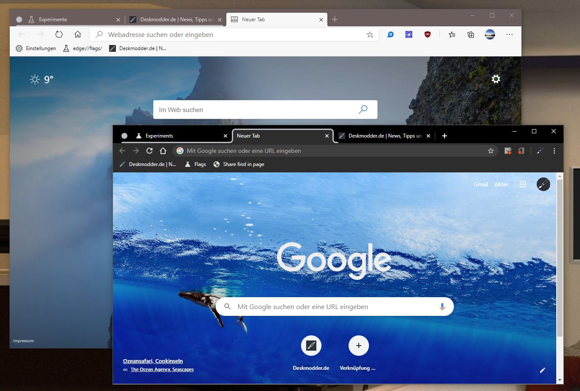Click Chrome forward arrow

click(x=136, y=151)
